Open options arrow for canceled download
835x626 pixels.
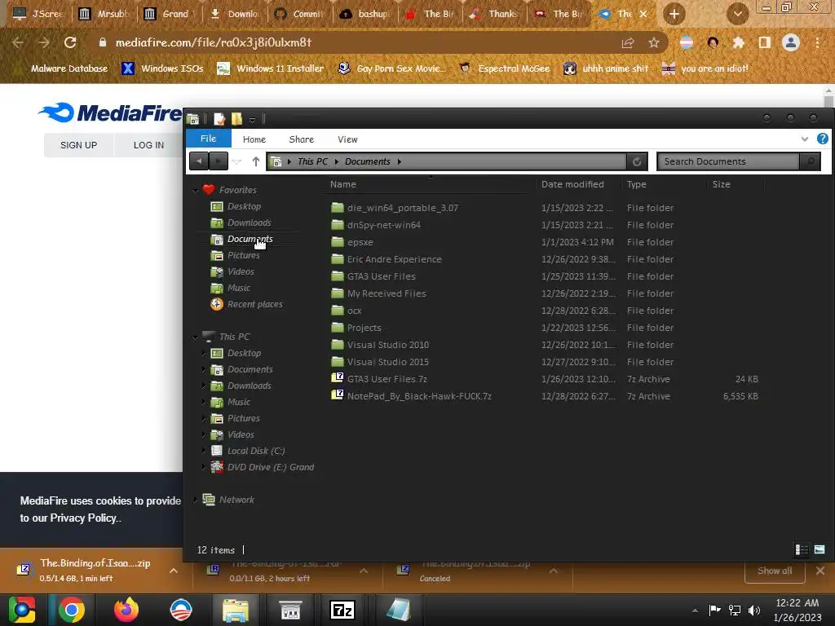tap(554, 571)
